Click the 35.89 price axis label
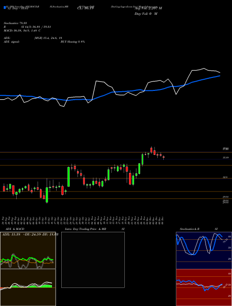This screenshot has height=306, width=232. tap(226, 158)
